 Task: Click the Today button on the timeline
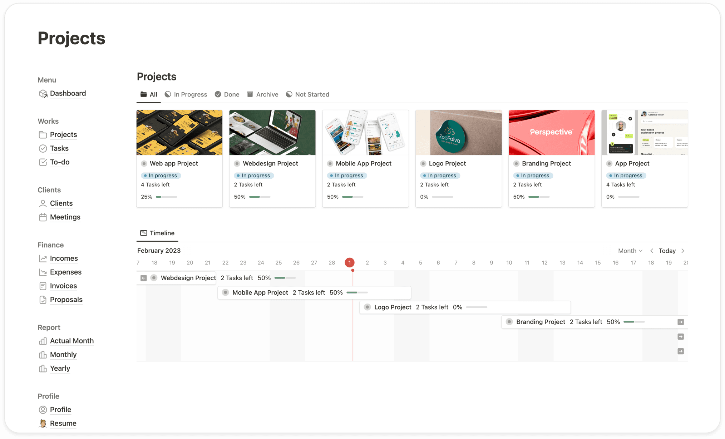click(667, 251)
